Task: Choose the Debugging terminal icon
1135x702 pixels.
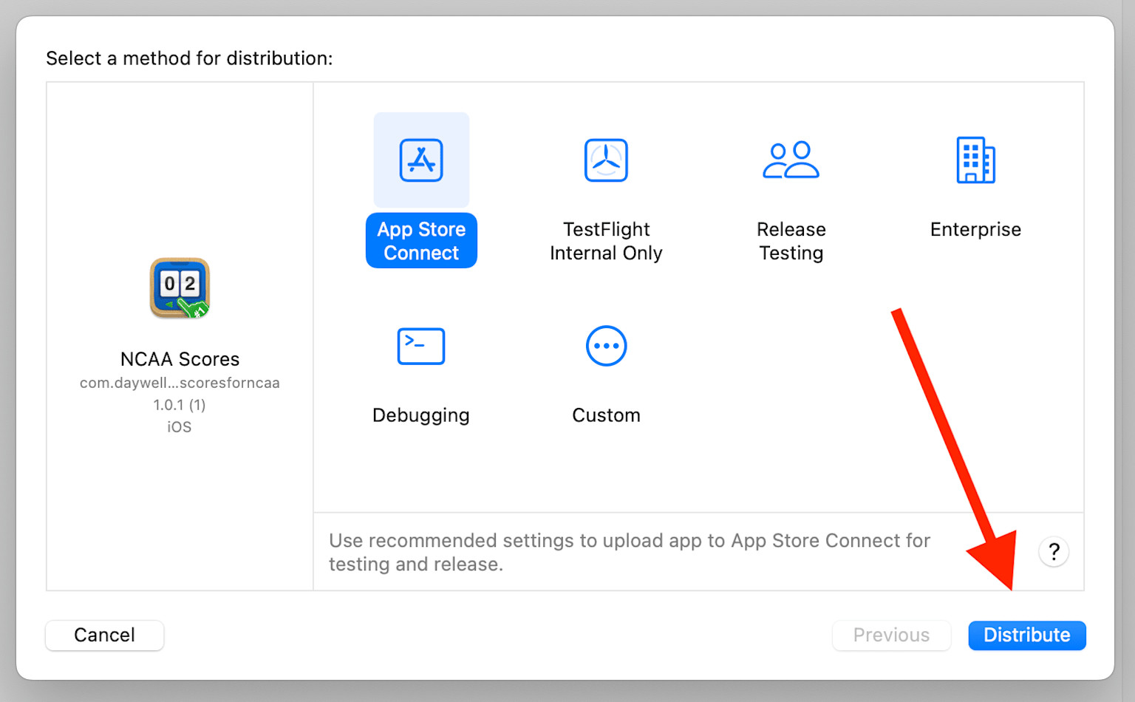Action: [421, 346]
